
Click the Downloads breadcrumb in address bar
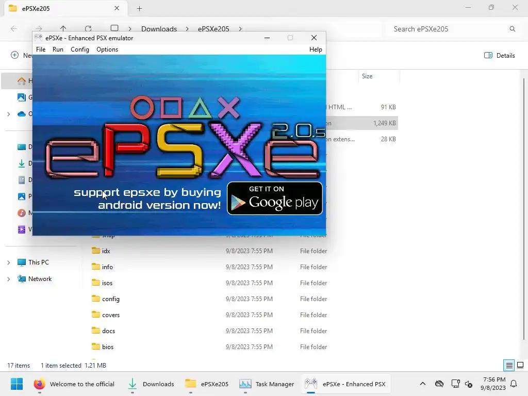click(x=159, y=29)
